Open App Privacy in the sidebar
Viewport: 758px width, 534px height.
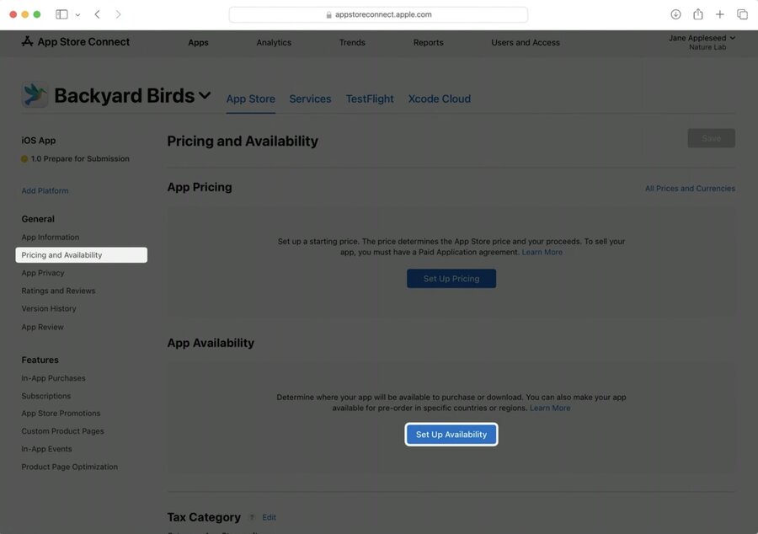tap(43, 273)
